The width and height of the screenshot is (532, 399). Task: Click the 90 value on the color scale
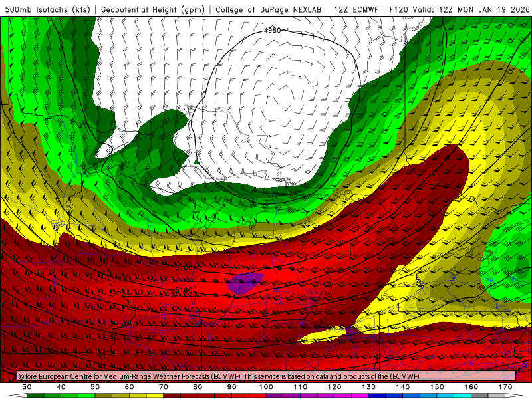click(232, 387)
